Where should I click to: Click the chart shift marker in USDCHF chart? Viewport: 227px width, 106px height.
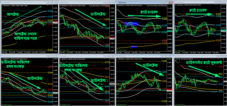(48, 59)
